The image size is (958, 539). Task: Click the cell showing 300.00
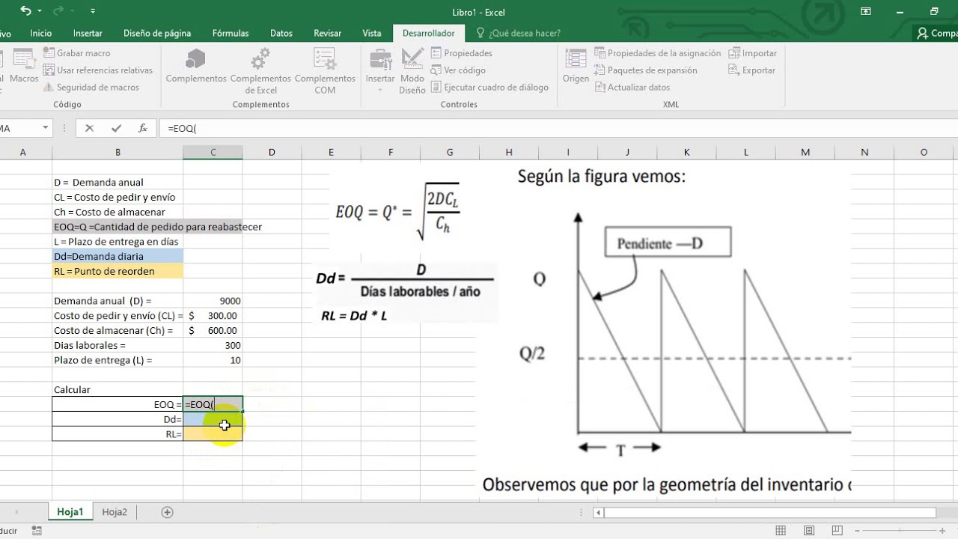coord(213,316)
